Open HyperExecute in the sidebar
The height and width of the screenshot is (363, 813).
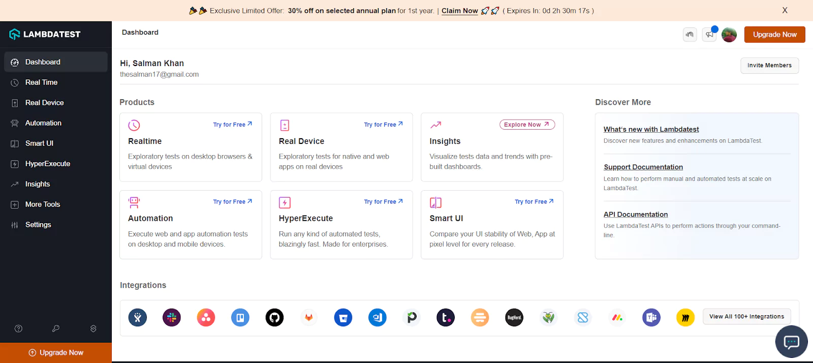(x=56, y=164)
